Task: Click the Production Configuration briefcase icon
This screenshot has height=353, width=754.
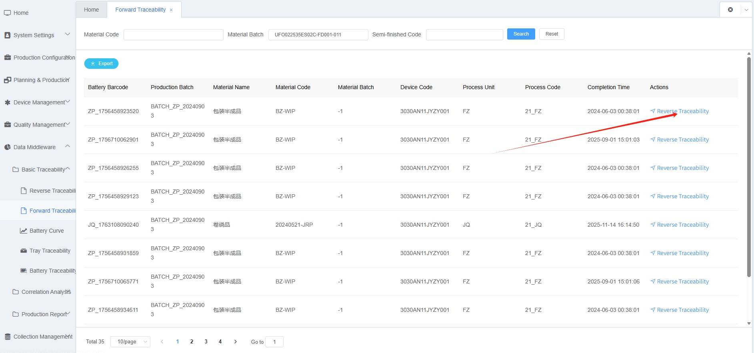Action: click(x=7, y=58)
